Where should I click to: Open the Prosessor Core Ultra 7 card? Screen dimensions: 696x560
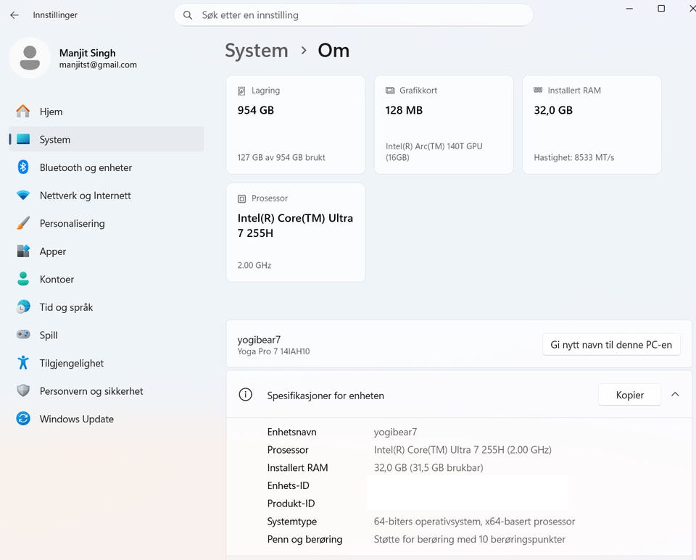tap(296, 233)
